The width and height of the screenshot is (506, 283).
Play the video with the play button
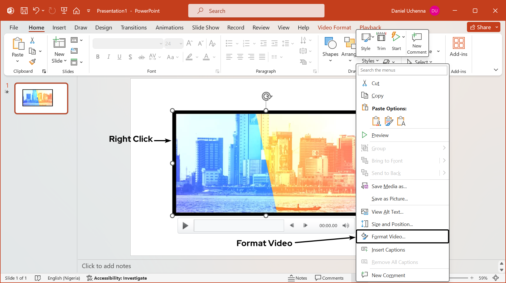[x=185, y=225]
